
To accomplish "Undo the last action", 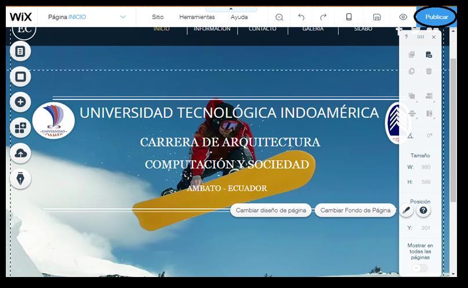I will click(x=301, y=17).
